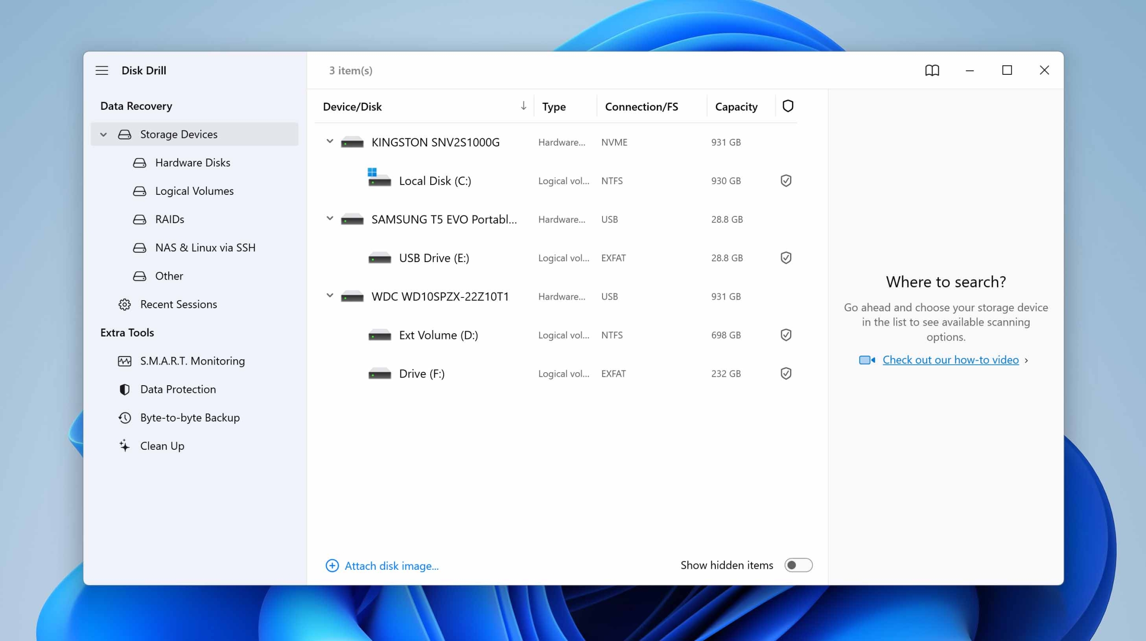
Task: Collapse the KINGSTON SNV2S1000G disk row
Action: 330,142
